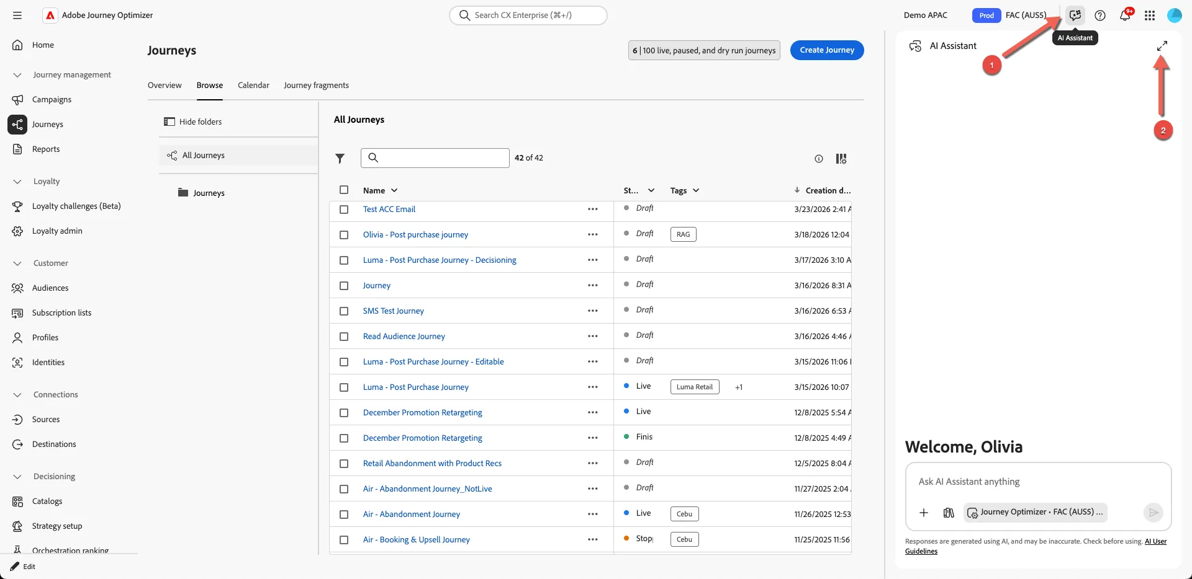Open the Tags column dropdown

pos(696,191)
